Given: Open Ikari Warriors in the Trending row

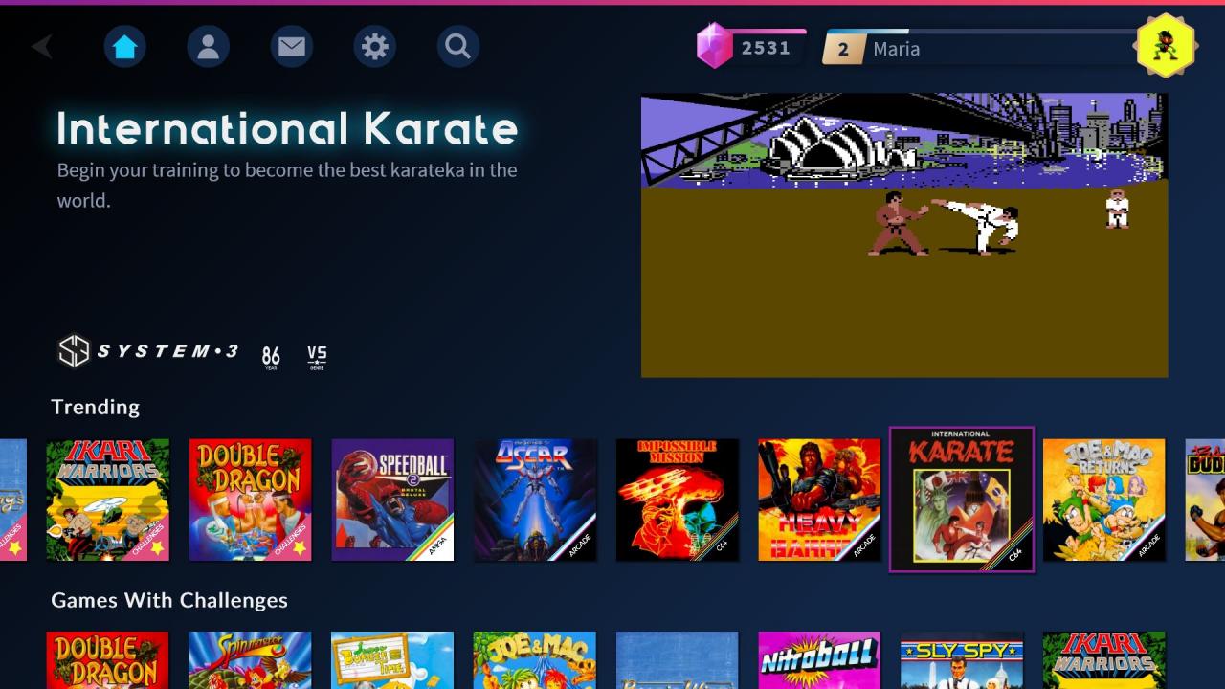Looking at the screenshot, I should click(x=108, y=500).
